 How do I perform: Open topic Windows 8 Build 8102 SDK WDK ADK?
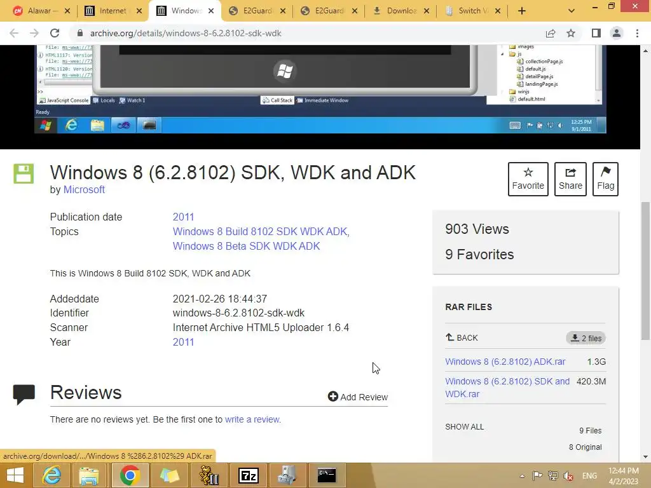[x=261, y=231]
